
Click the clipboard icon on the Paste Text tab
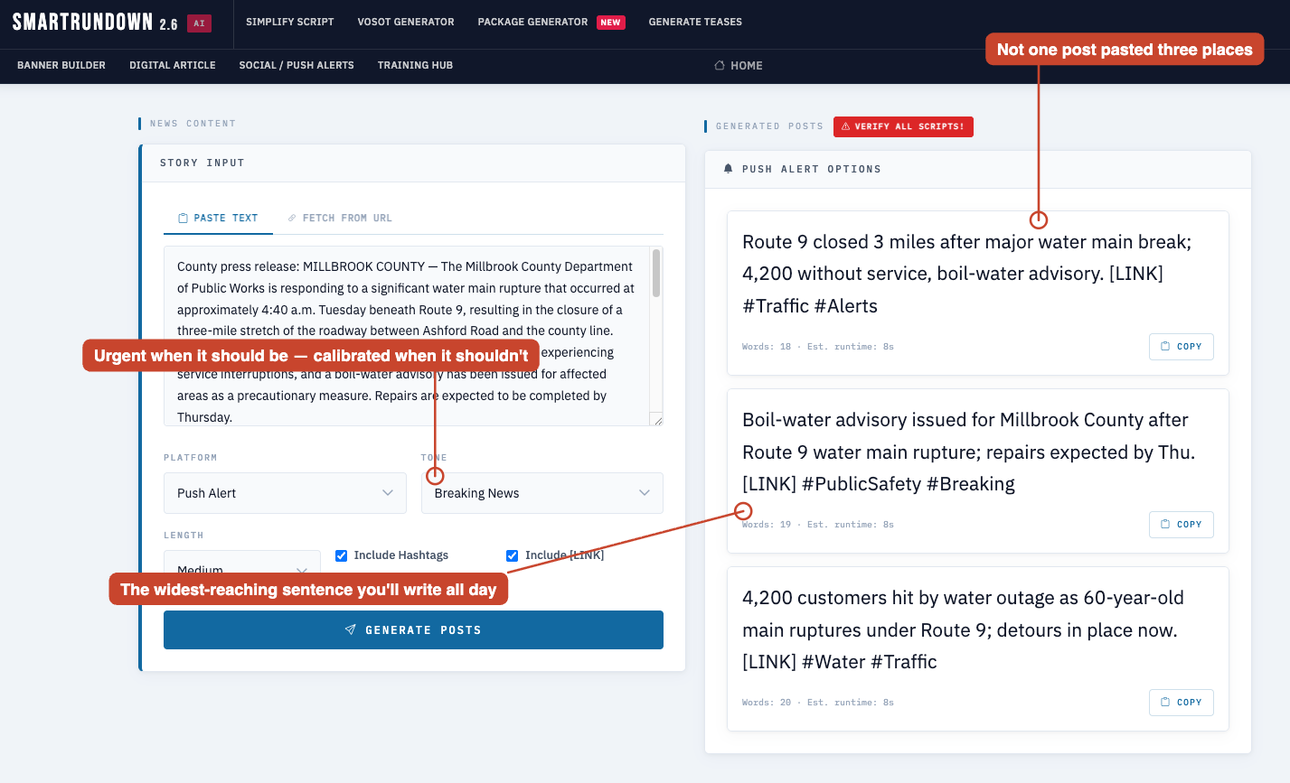(183, 218)
